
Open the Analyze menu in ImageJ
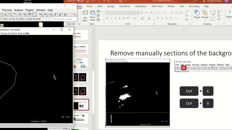click(18, 10)
